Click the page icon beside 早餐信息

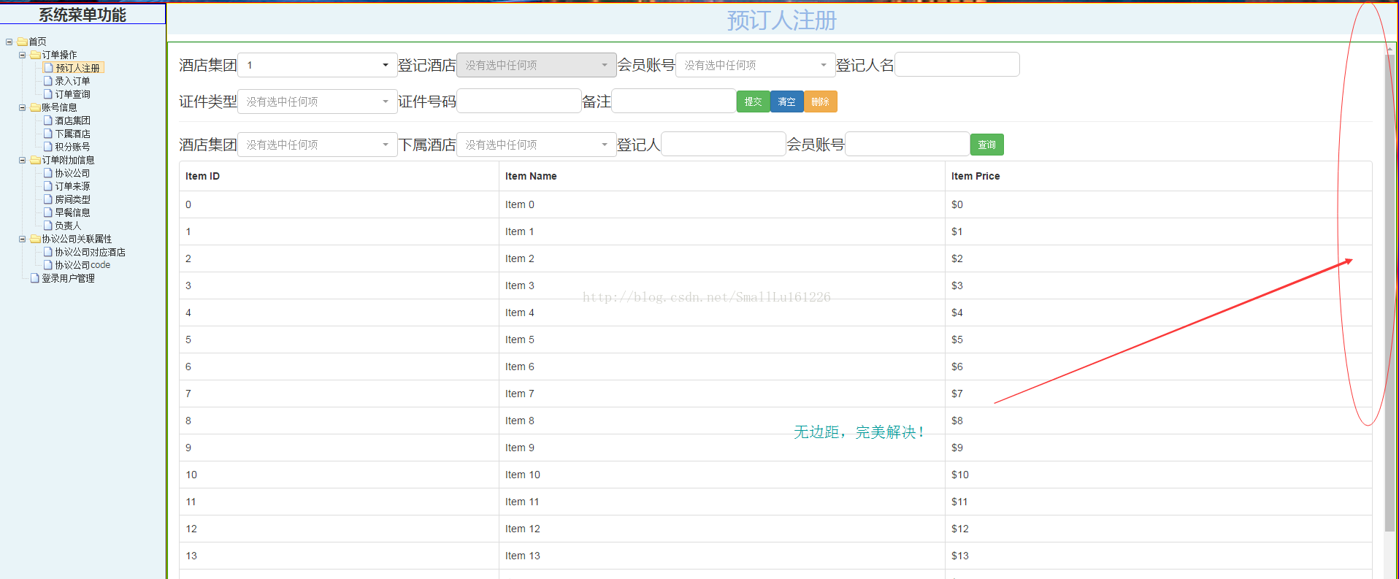tap(48, 212)
